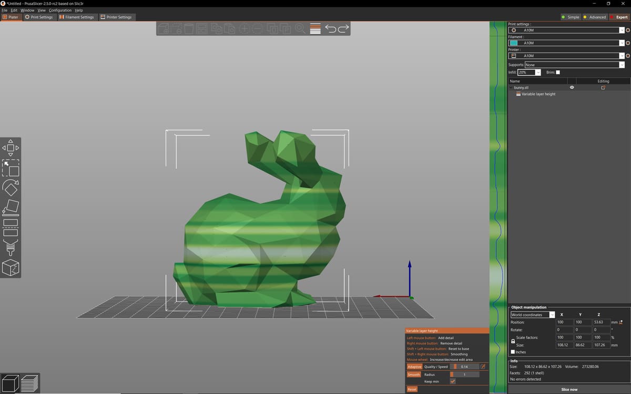Switch to the Print Settings tab

tap(39, 17)
